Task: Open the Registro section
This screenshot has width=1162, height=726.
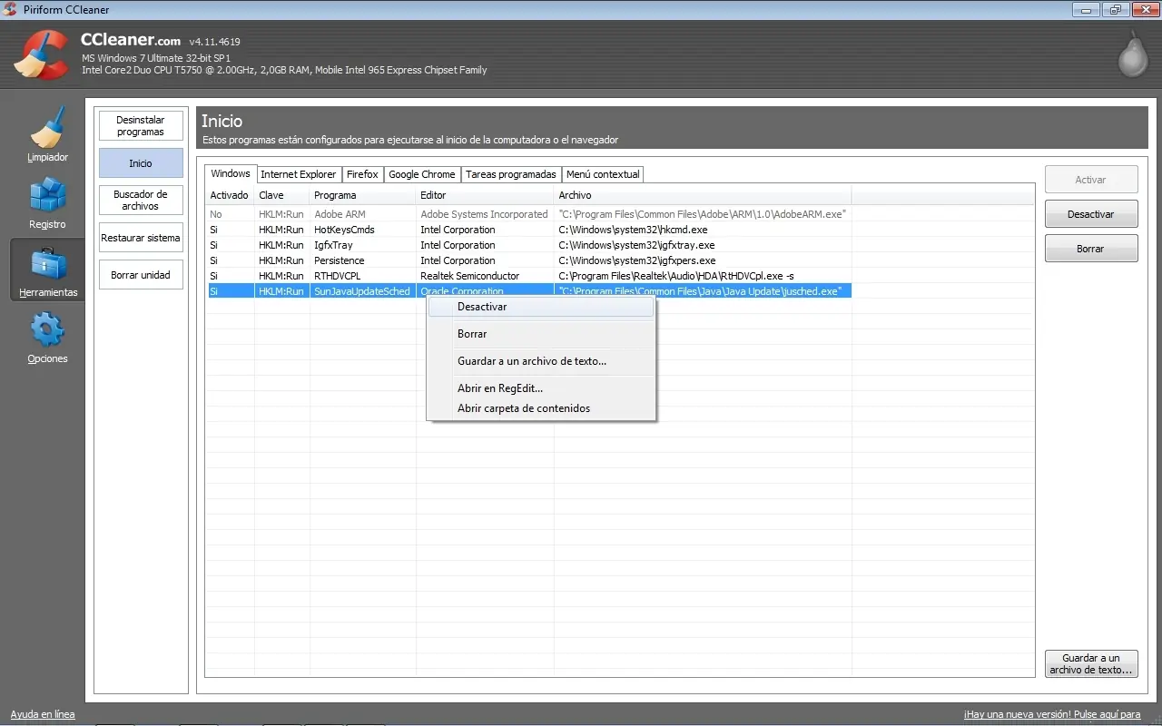Action: click(x=47, y=202)
